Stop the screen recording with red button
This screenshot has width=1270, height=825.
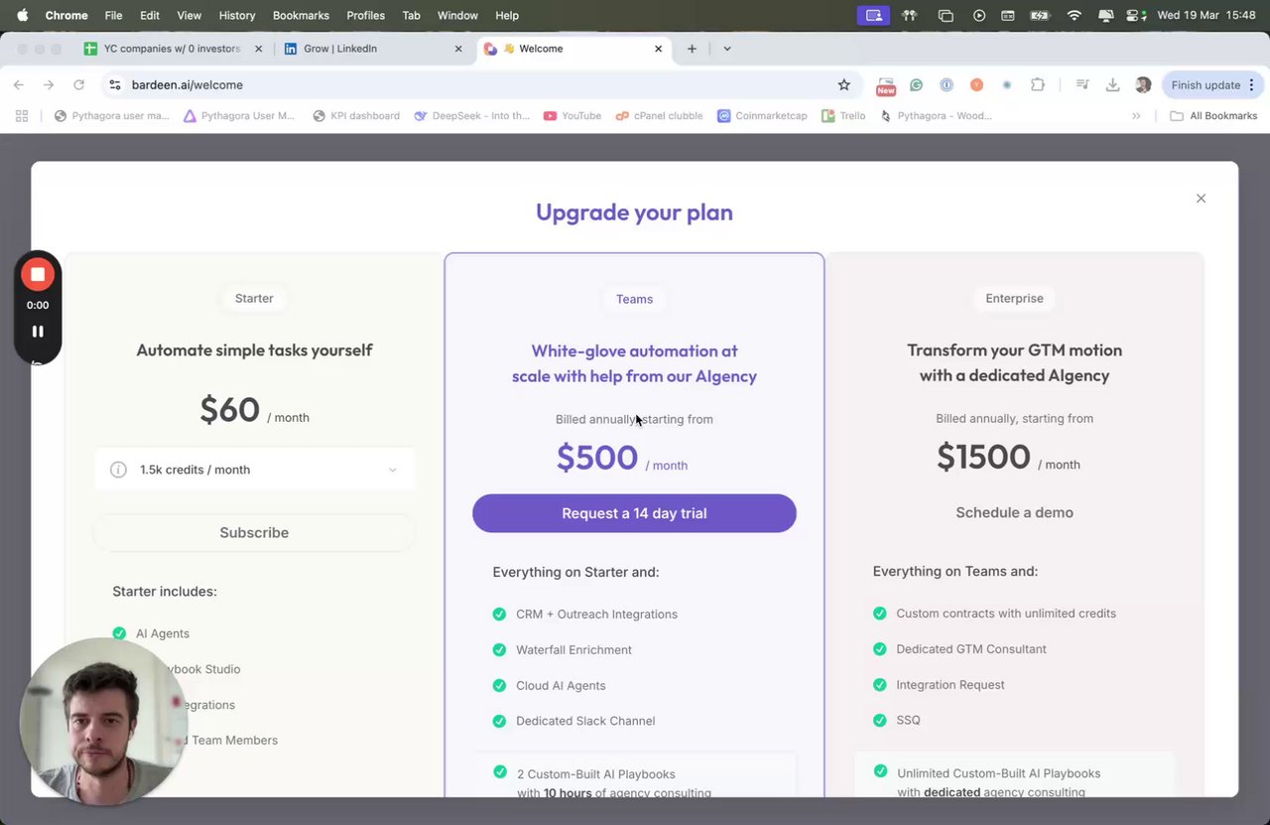[x=38, y=274]
